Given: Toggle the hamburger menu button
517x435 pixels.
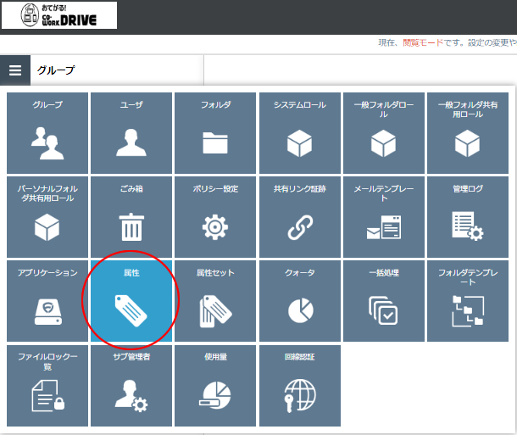Looking at the screenshot, I should pyautogui.click(x=15, y=70).
